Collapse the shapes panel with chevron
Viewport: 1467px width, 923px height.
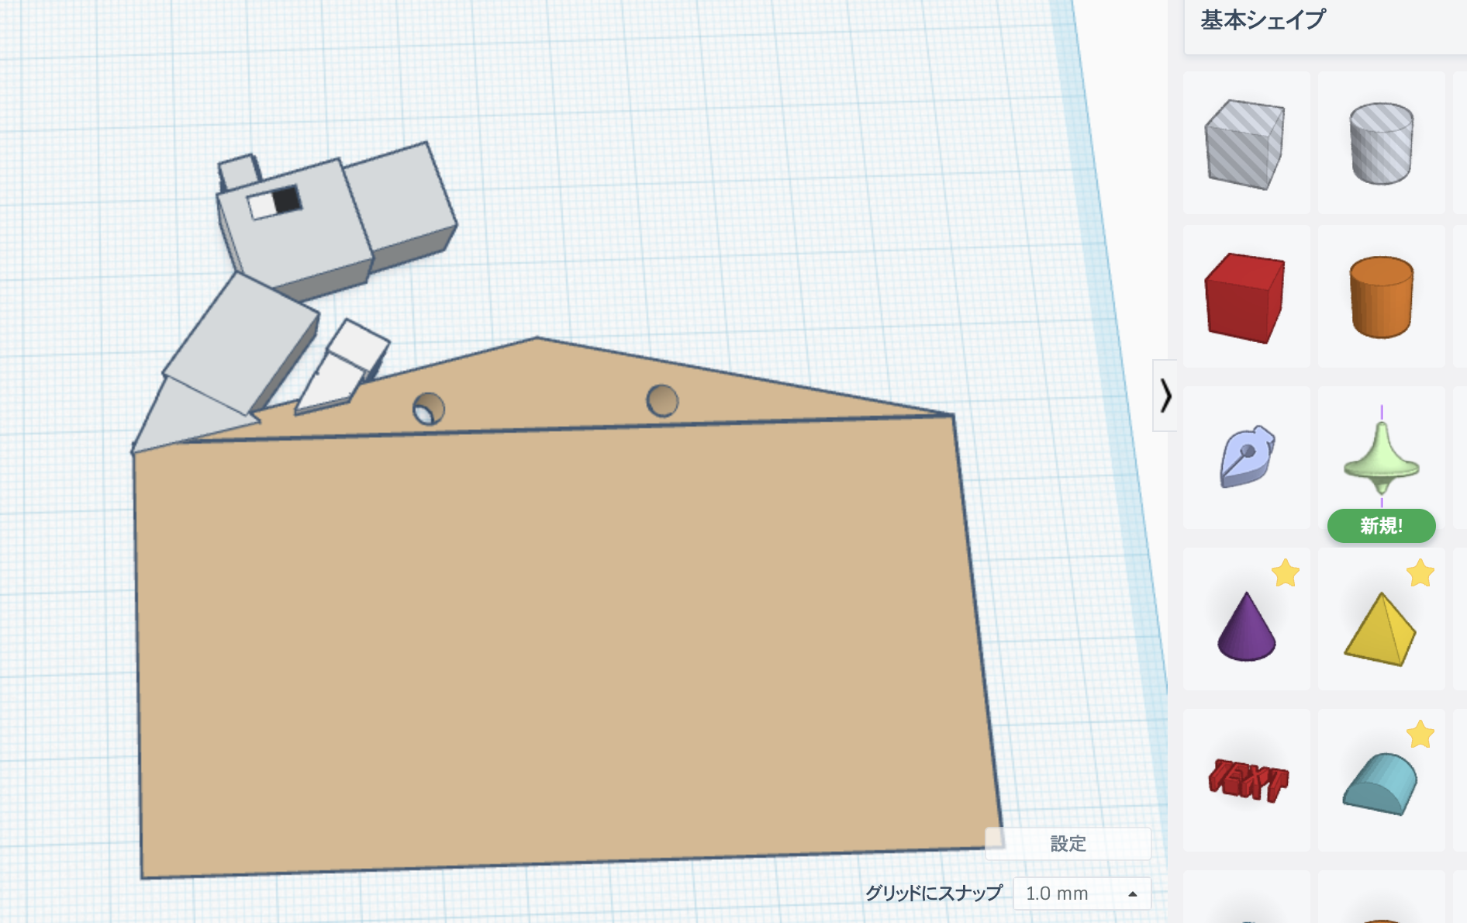coord(1165,396)
